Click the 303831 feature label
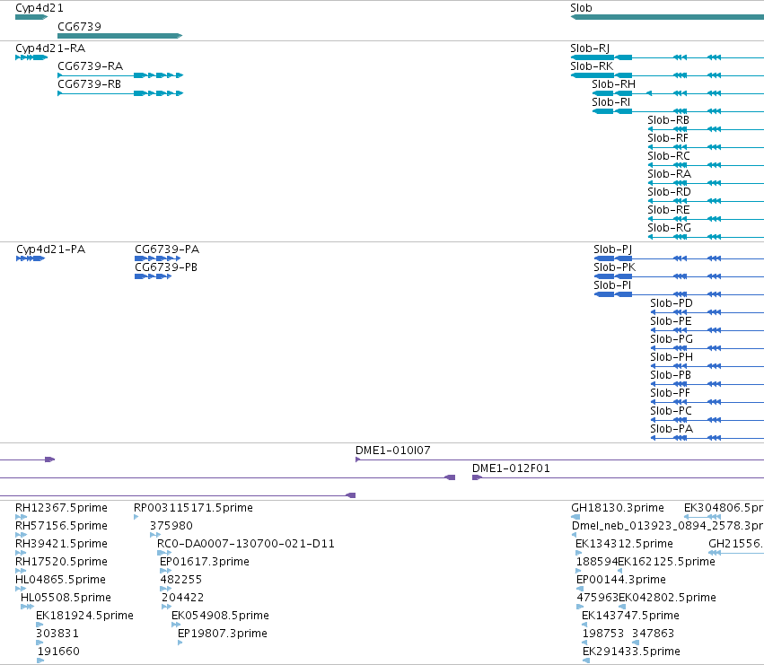 57,634
